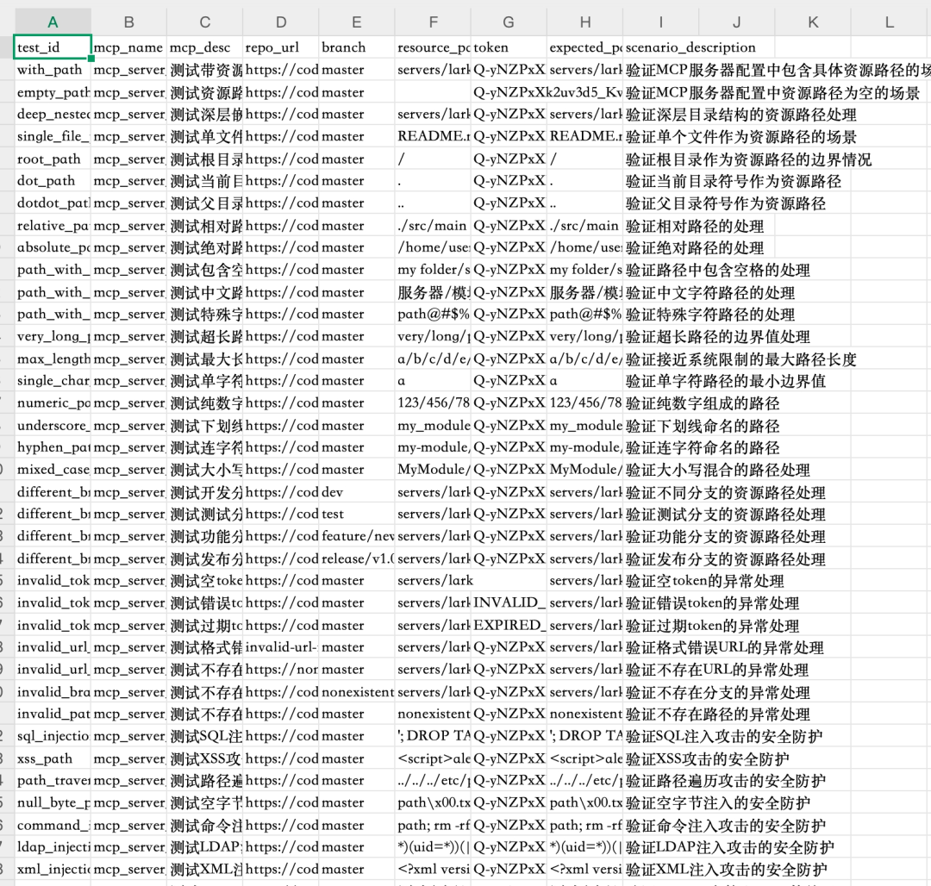931x886 pixels.
Task: Click the <?xml versi resource path cell
Action: pyautogui.click(x=433, y=869)
